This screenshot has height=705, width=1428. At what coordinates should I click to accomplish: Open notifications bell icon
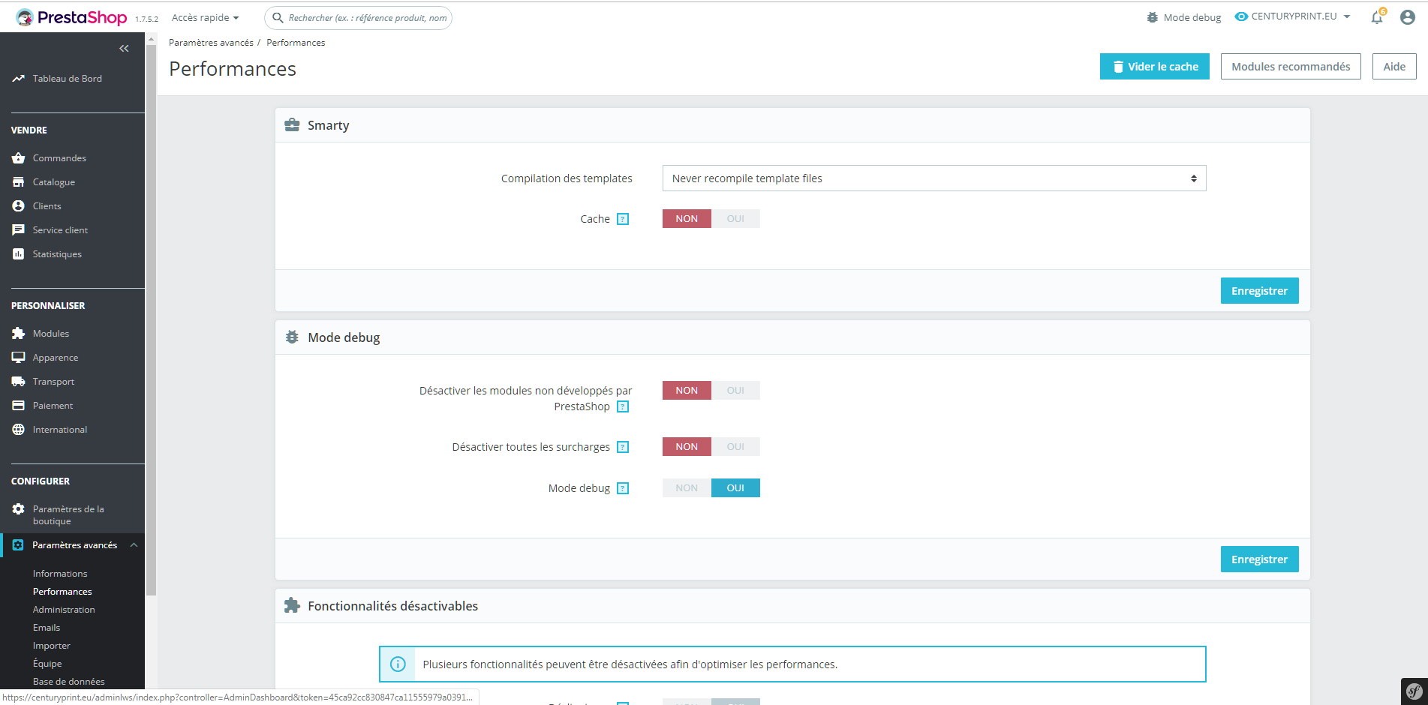1377,17
